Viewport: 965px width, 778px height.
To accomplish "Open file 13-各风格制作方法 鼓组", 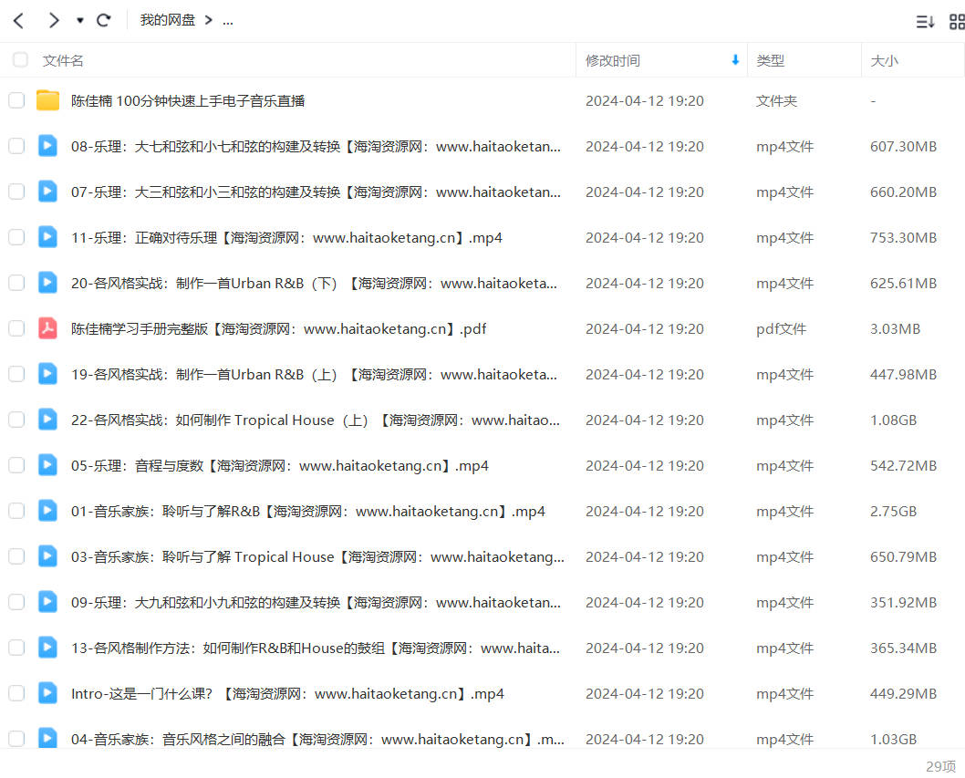I will coord(316,648).
